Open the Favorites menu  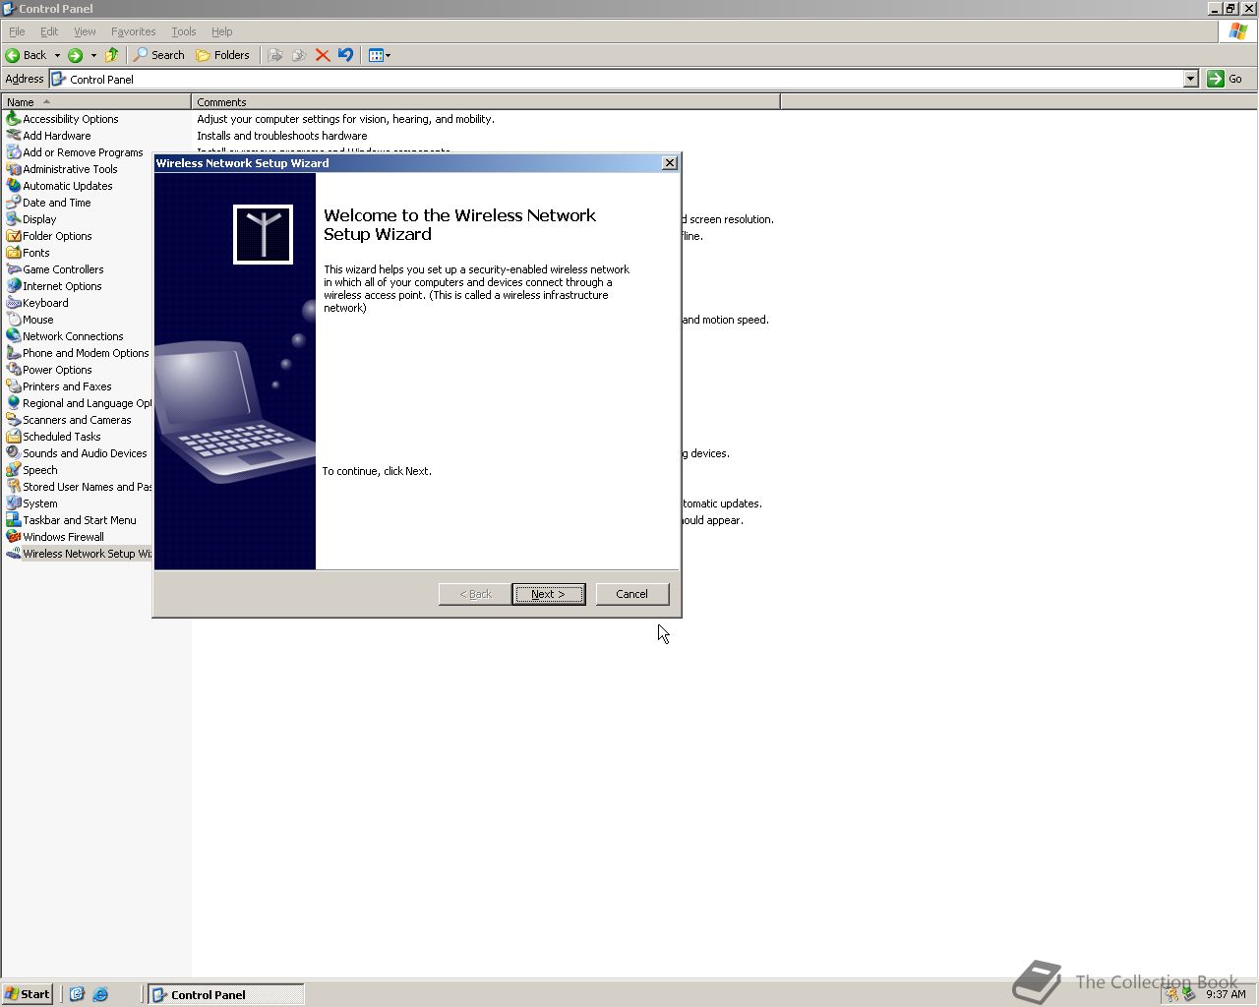(x=133, y=31)
